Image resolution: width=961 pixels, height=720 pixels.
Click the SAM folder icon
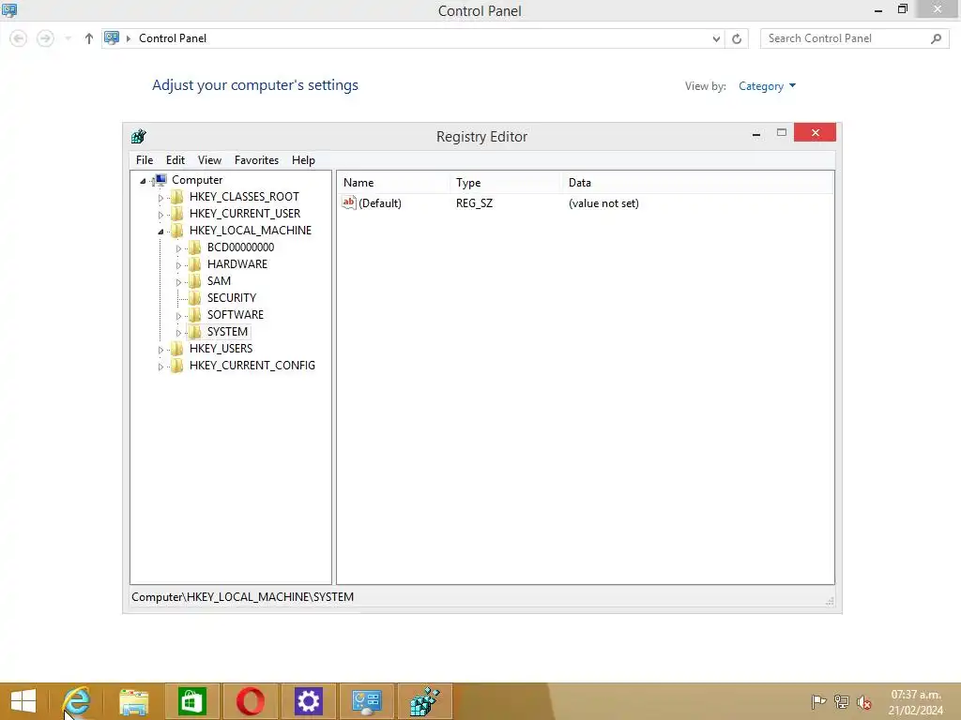(195, 280)
